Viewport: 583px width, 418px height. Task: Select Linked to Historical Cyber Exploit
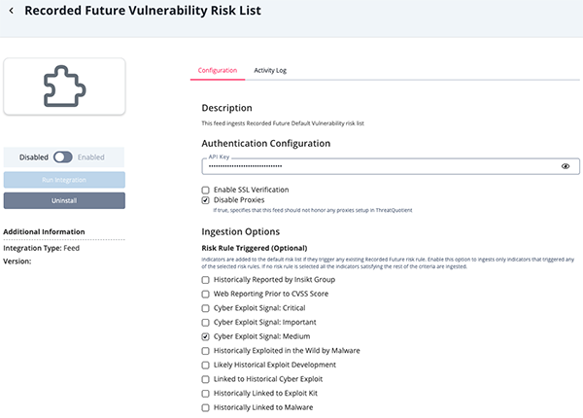point(206,379)
